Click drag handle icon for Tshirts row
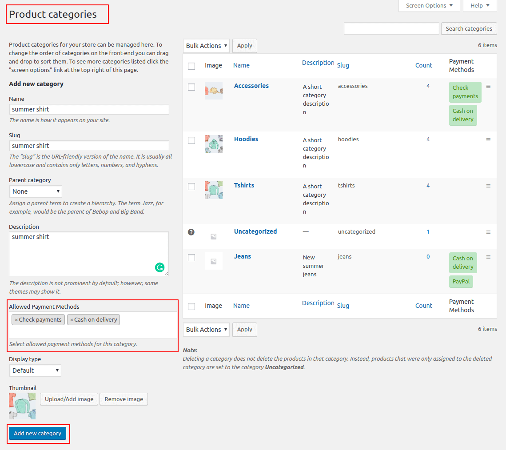This screenshot has width=506, height=450. point(488,186)
